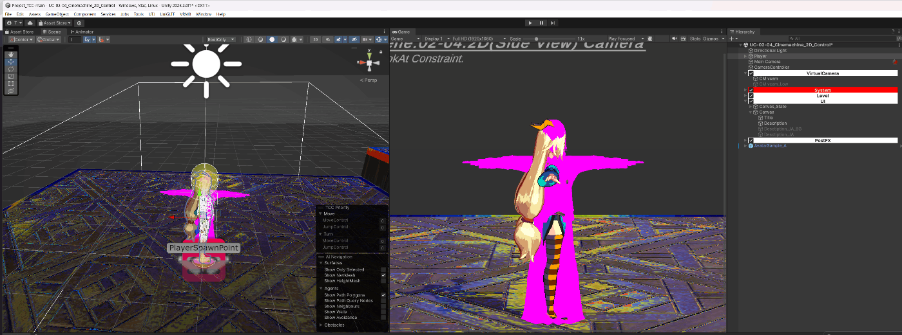Screen dimensions: 902x335
Task: Open the GameObject menu
Action: [57, 14]
